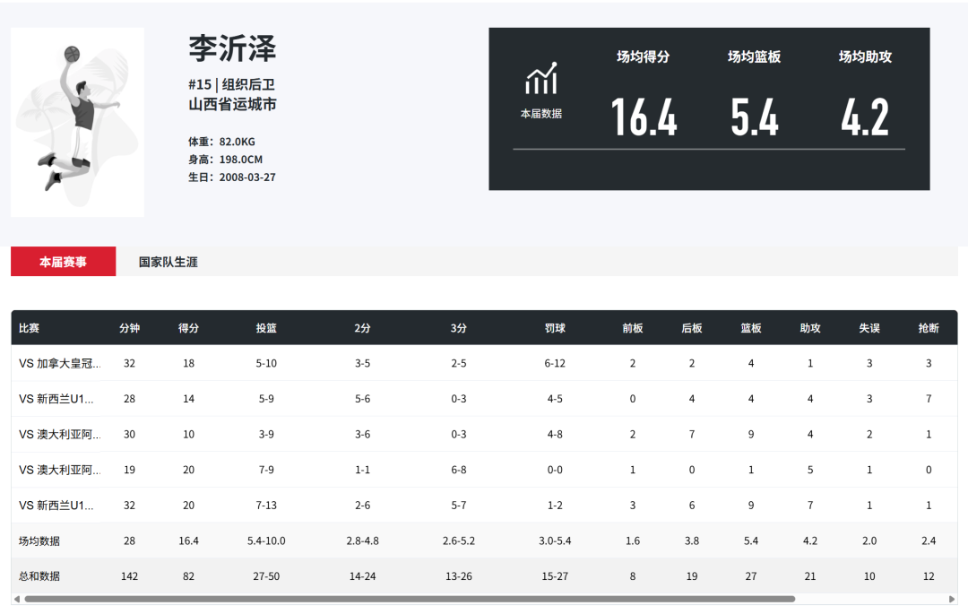
Task: Click the 前板 column header
Action: pyautogui.click(x=633, y=328)
